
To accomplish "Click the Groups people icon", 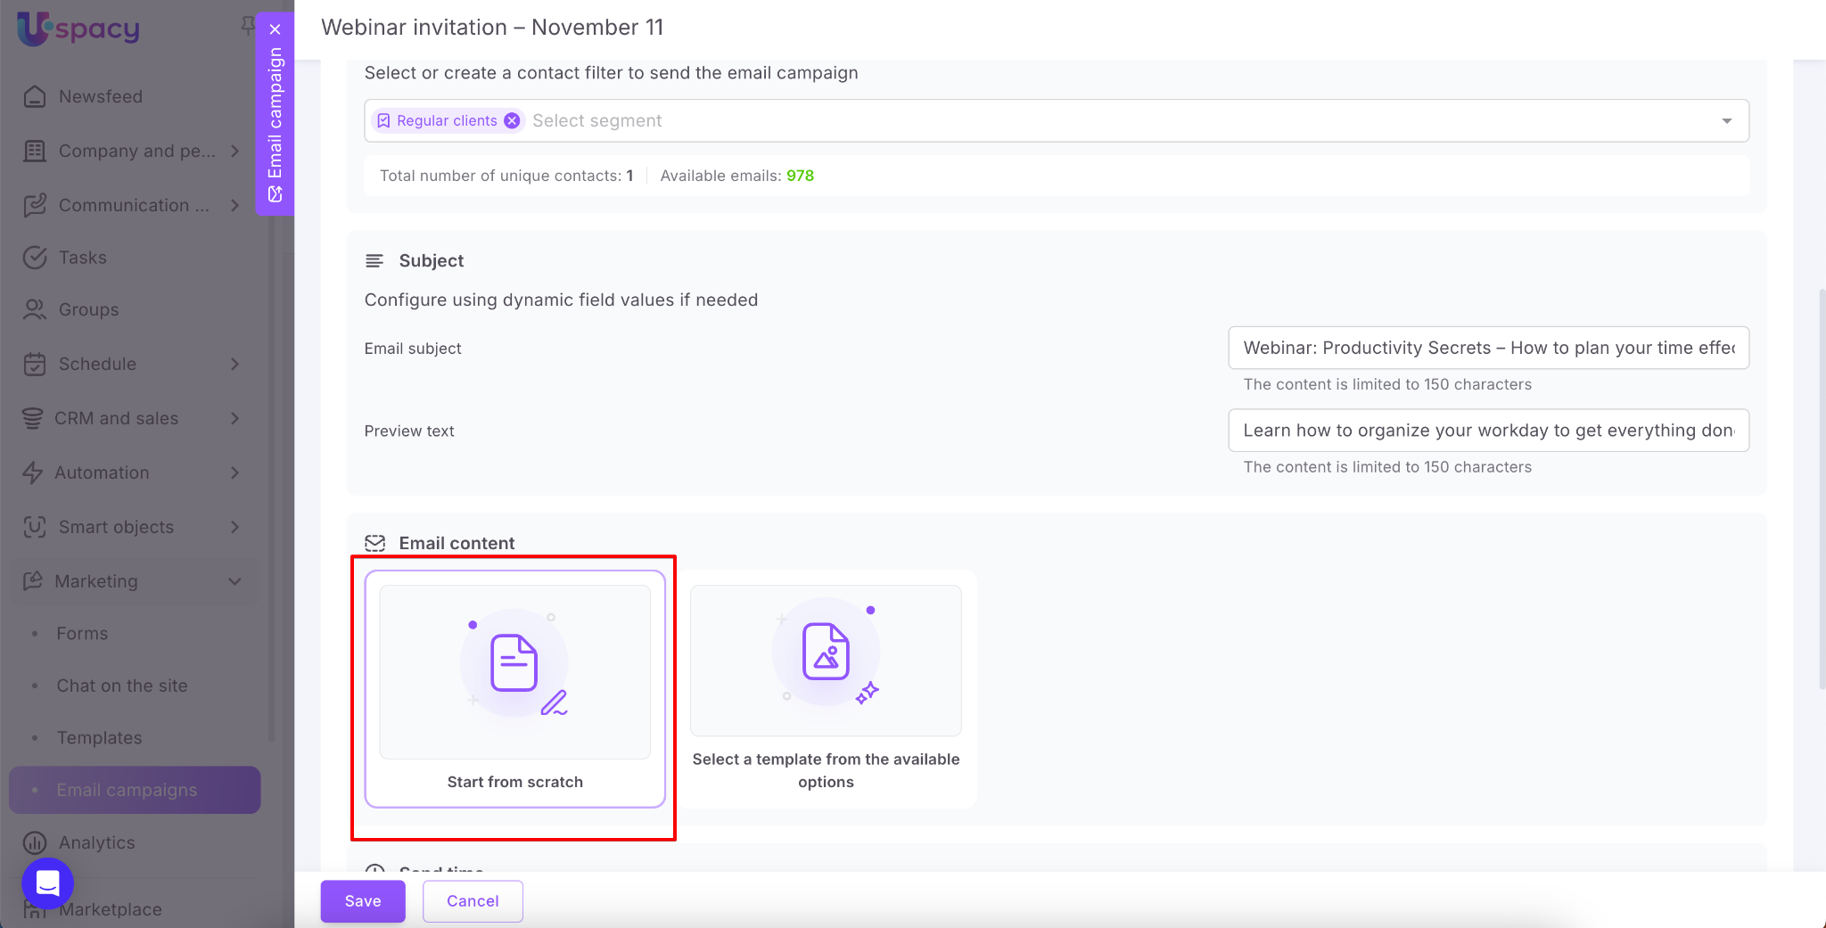I will 35,309.
